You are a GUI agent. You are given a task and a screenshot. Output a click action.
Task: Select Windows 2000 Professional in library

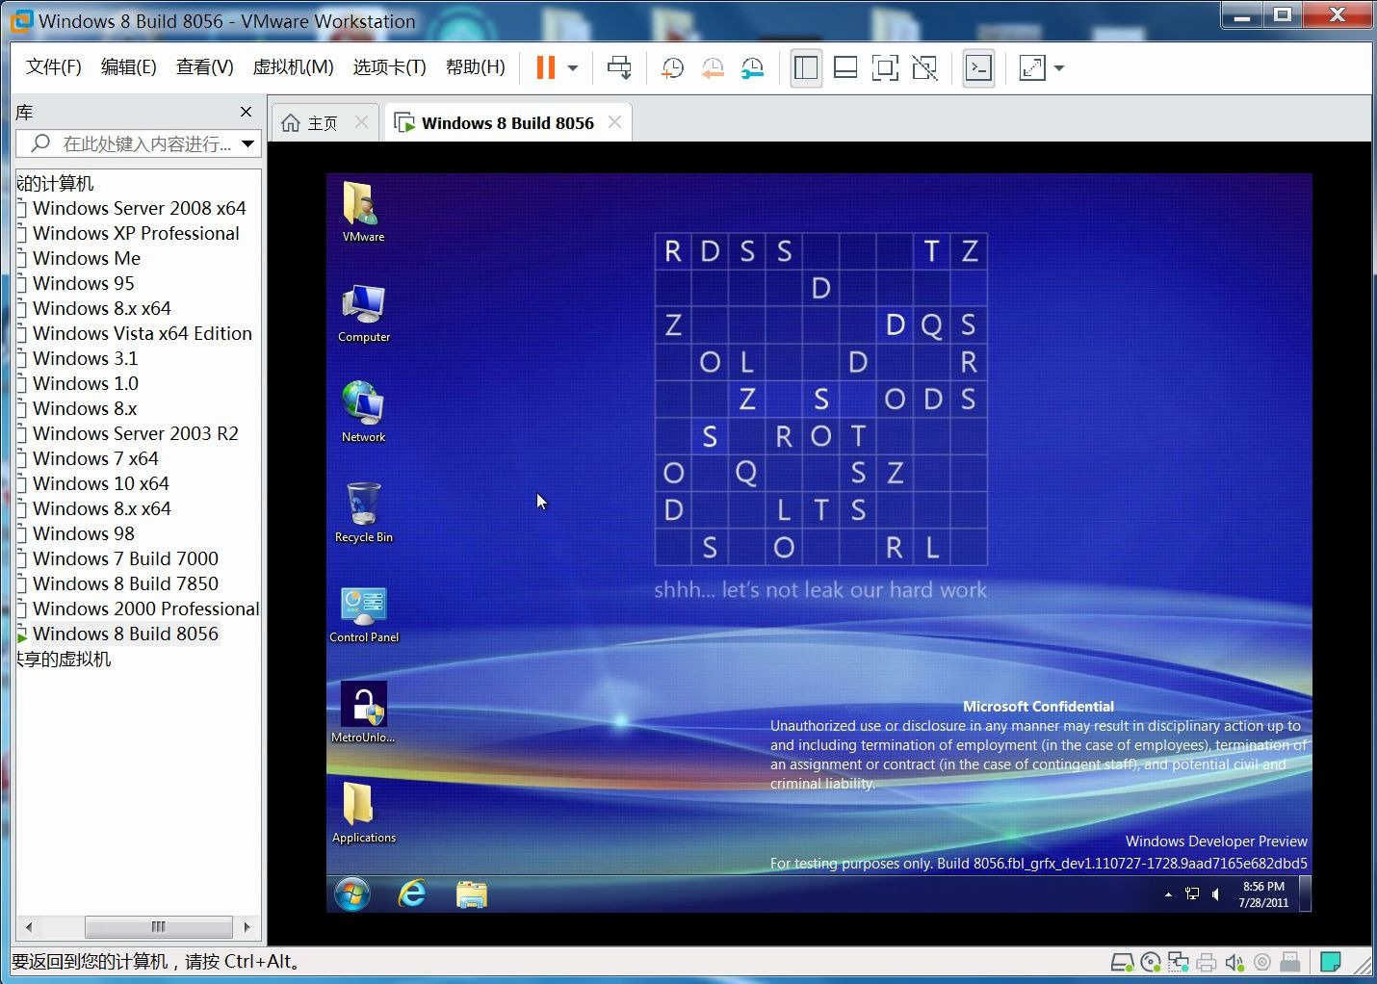click(x=145, y=609)
